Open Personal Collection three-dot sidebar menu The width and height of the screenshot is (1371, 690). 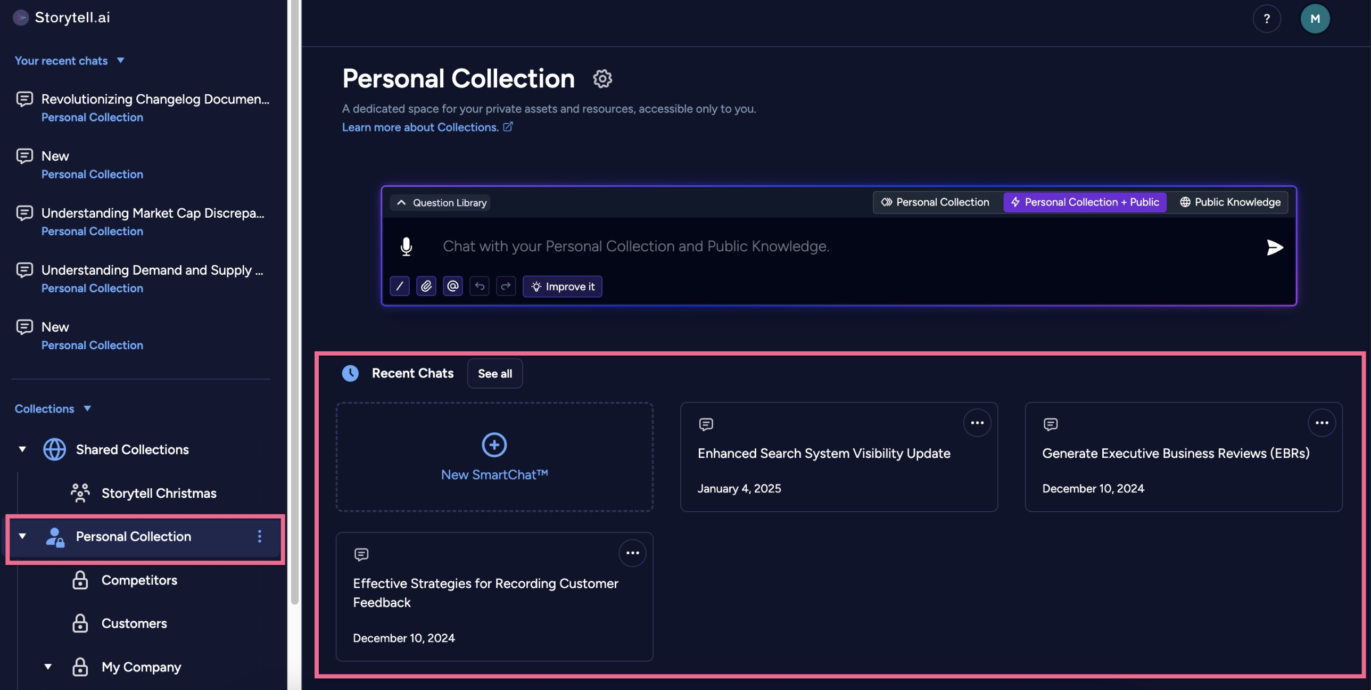tap(260, 536)
